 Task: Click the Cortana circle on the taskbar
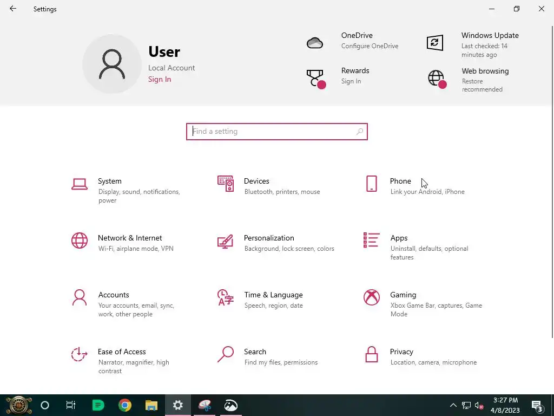pyautogui.click(x=45, y=405)
